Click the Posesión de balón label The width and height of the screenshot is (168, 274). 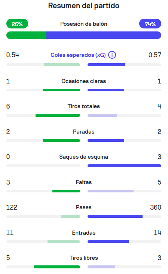click(x=84, y=24)
